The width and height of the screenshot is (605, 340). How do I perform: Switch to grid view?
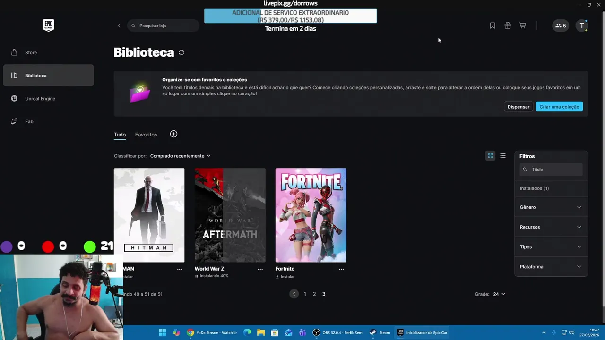(x=490, y=156)
